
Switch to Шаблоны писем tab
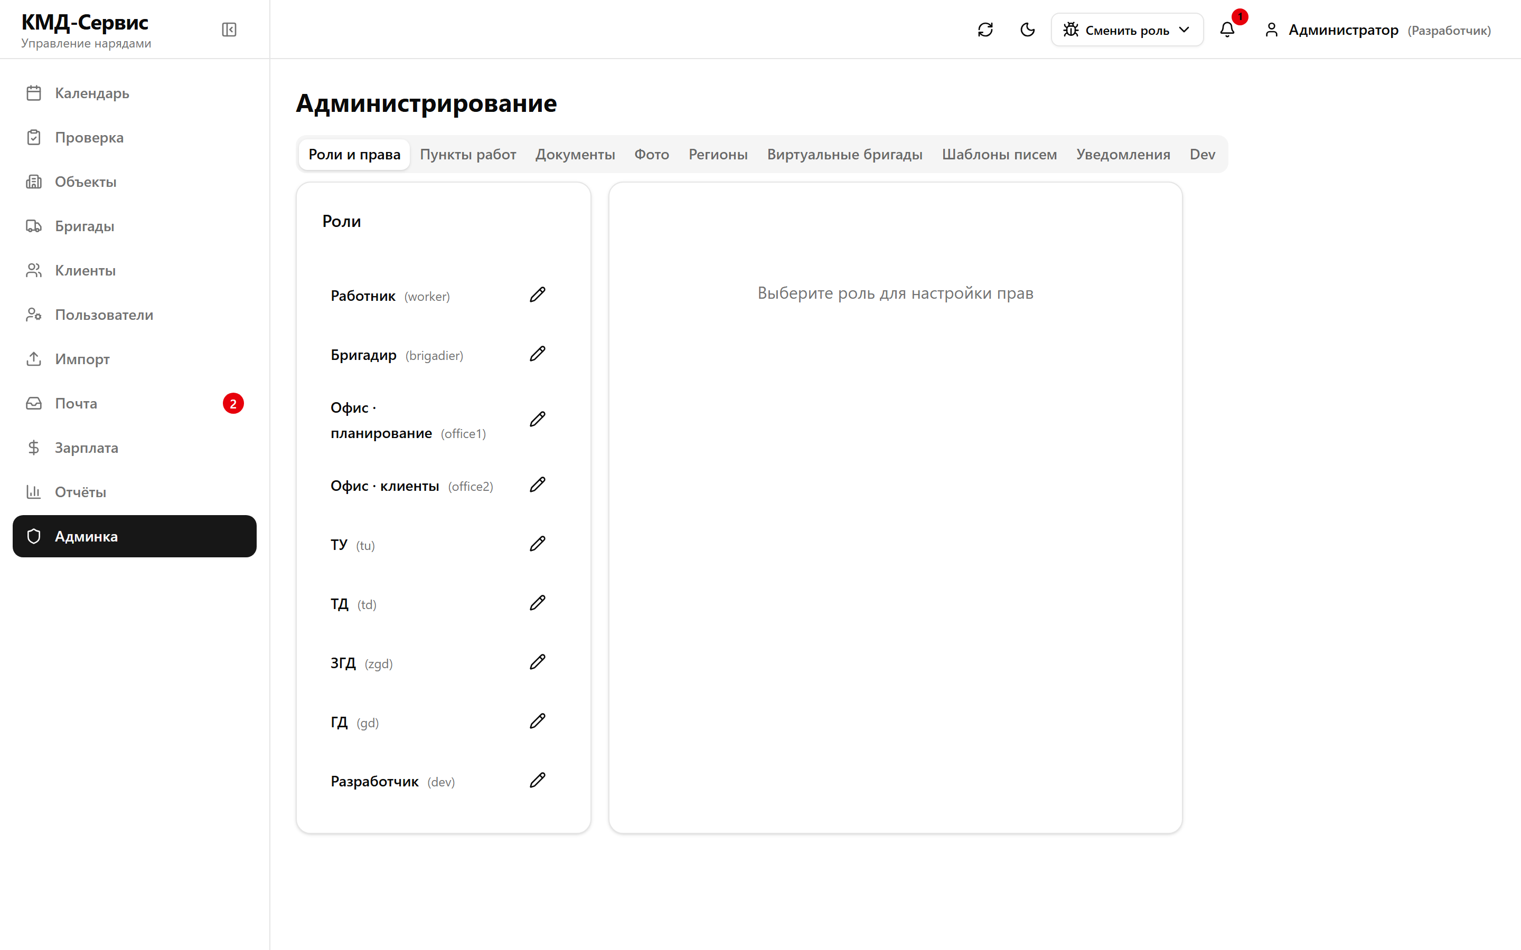point(999,155)
